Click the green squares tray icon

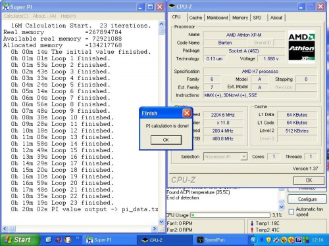coord(306,240)
